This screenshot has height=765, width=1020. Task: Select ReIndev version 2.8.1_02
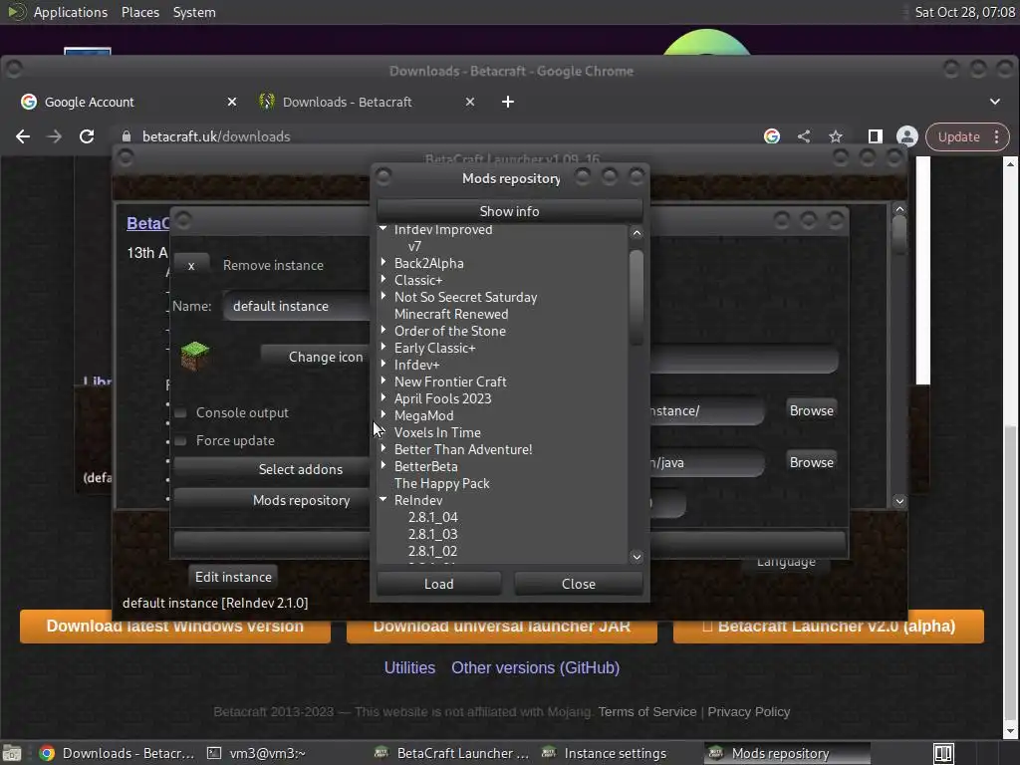[x=432, y=551]
